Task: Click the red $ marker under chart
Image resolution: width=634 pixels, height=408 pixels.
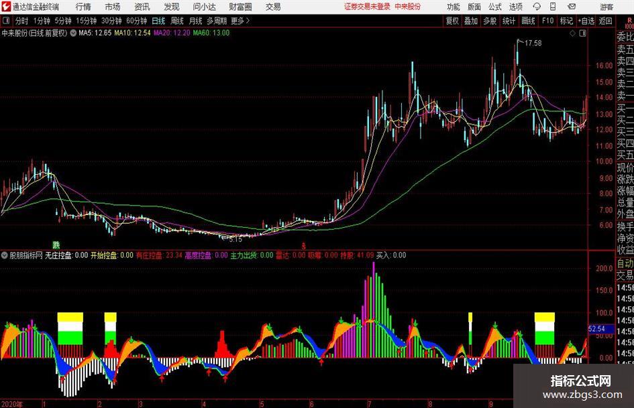Action: [x=304, y=246]
